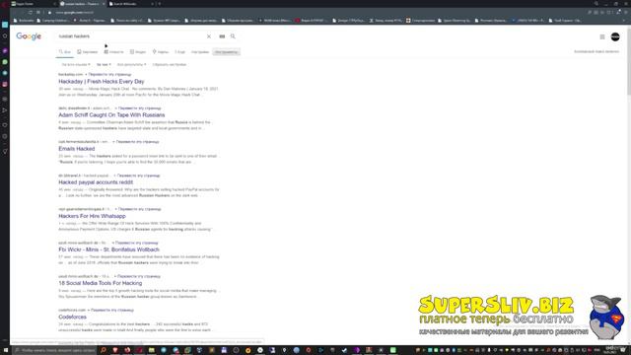Translate the Codeforces result page link

click(111, 310)
